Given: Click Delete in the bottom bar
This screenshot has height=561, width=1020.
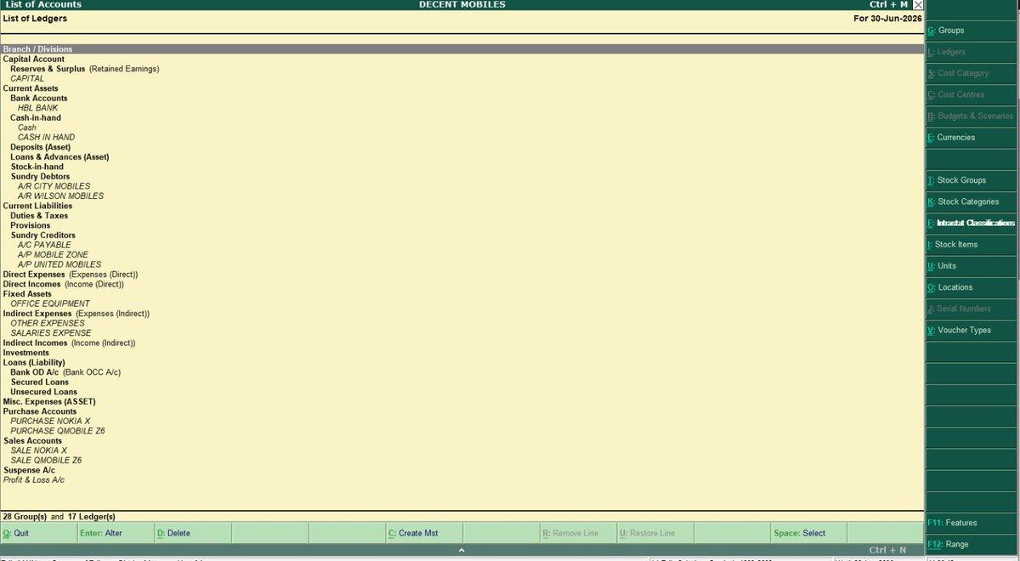Looking at the screenshot, I should [193, 533].
